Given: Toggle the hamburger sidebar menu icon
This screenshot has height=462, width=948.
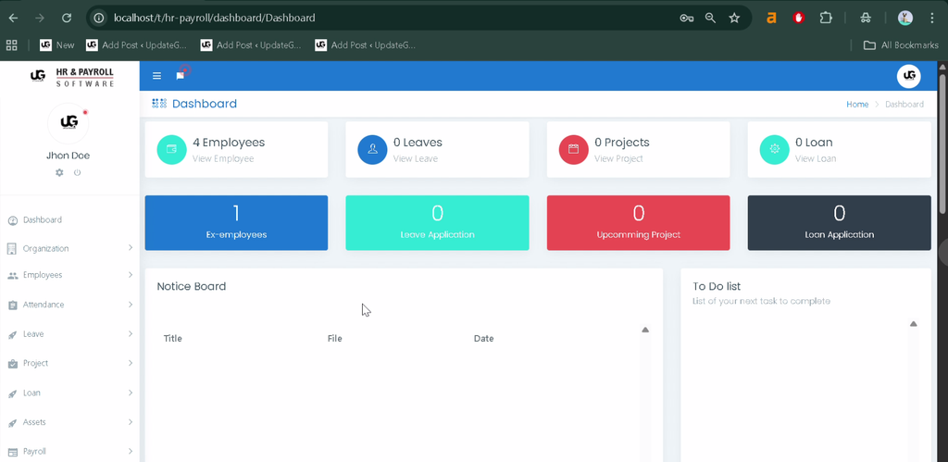Looking at the screenshot, I should 156,76.
